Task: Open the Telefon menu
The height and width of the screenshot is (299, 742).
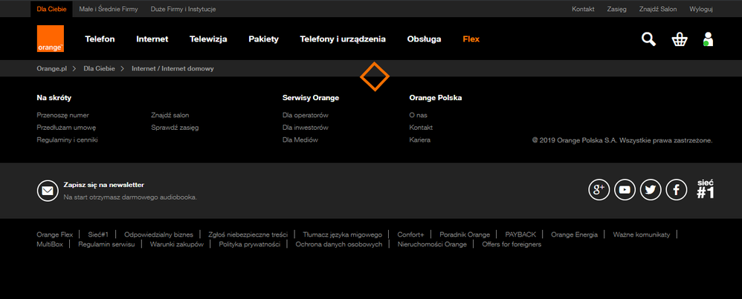Action: point(100,39)
